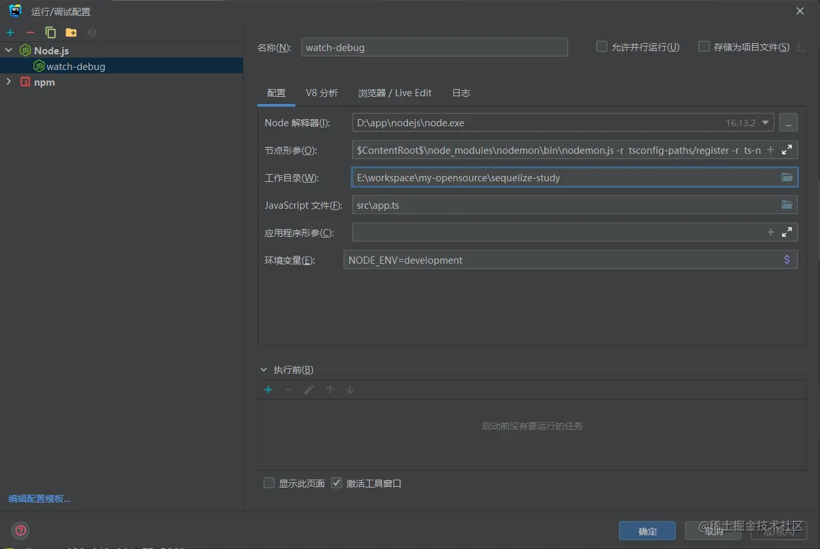820x549 pixels.
Task: Add a new run configuration
Action: coord(10,32)
